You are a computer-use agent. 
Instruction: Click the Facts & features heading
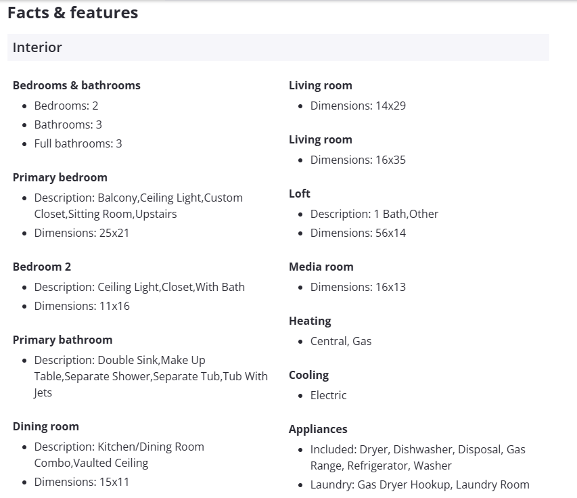72,13
